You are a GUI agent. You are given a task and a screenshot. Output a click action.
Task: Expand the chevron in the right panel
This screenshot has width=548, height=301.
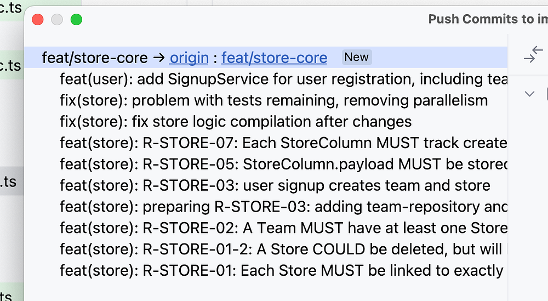(529, 94)
